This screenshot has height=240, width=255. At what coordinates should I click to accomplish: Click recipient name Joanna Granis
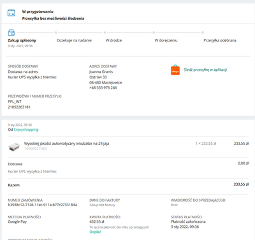[x=101, y=71]
